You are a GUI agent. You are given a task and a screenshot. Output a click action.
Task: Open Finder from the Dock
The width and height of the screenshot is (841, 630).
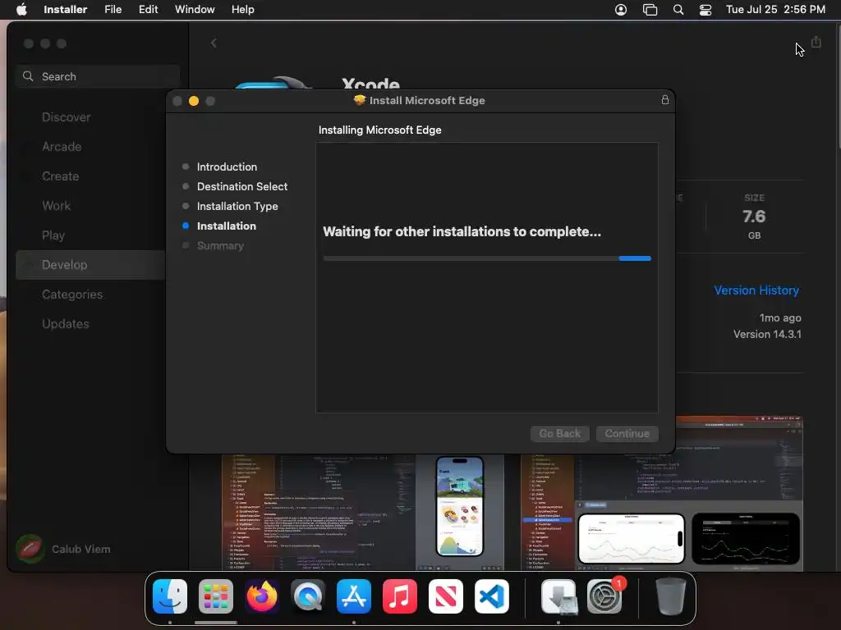[x=170, y=596]
